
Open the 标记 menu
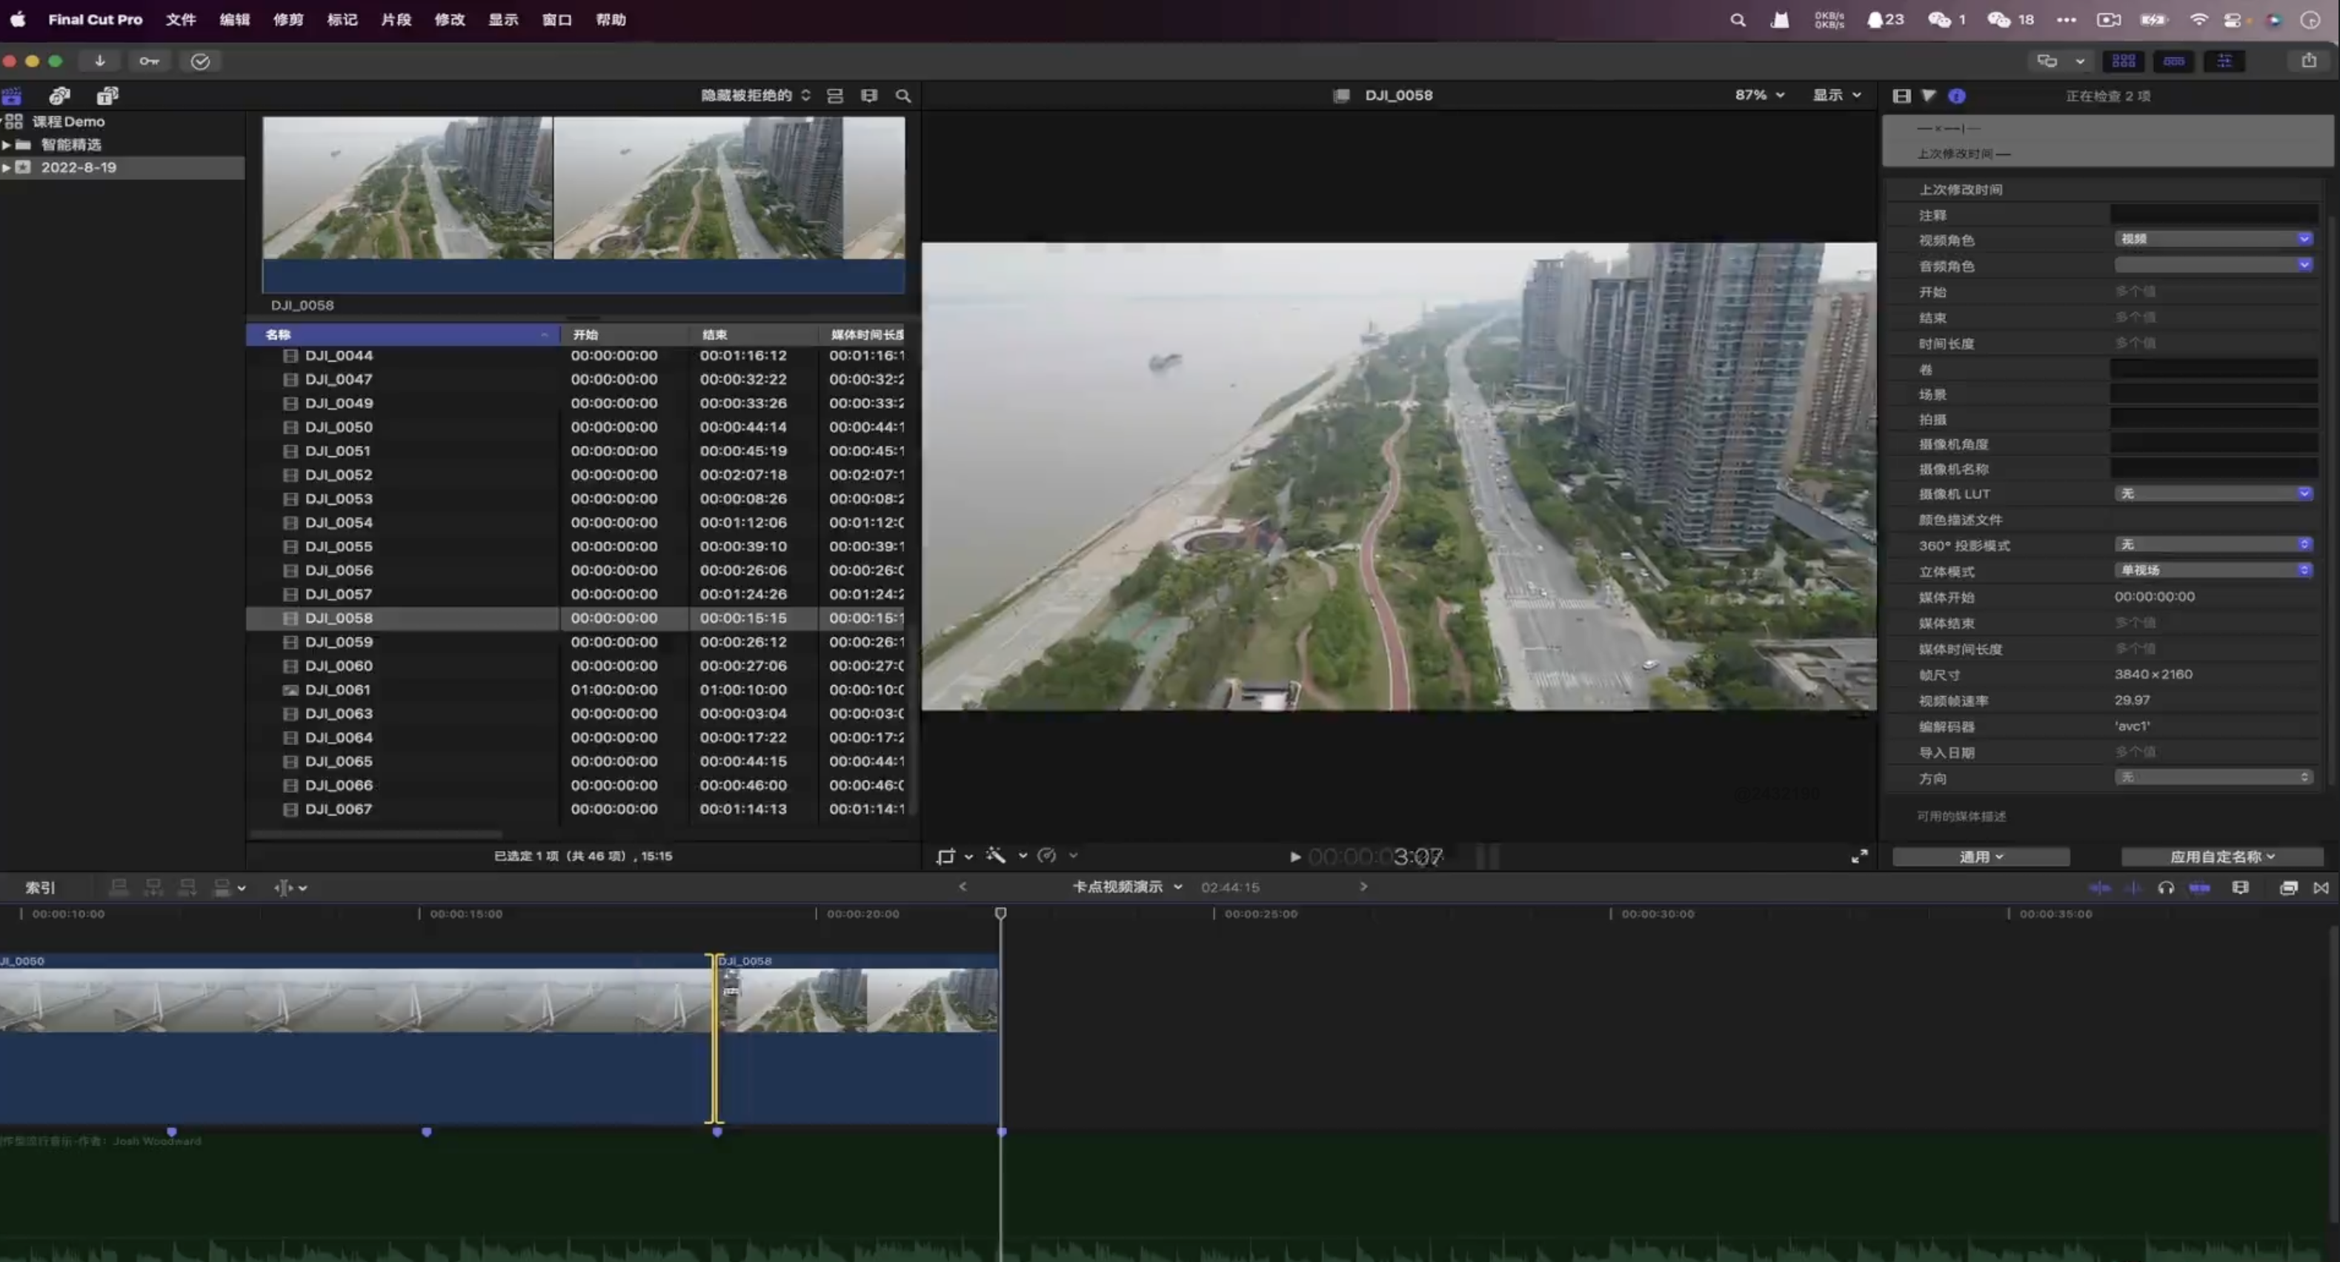pos(342,19)
